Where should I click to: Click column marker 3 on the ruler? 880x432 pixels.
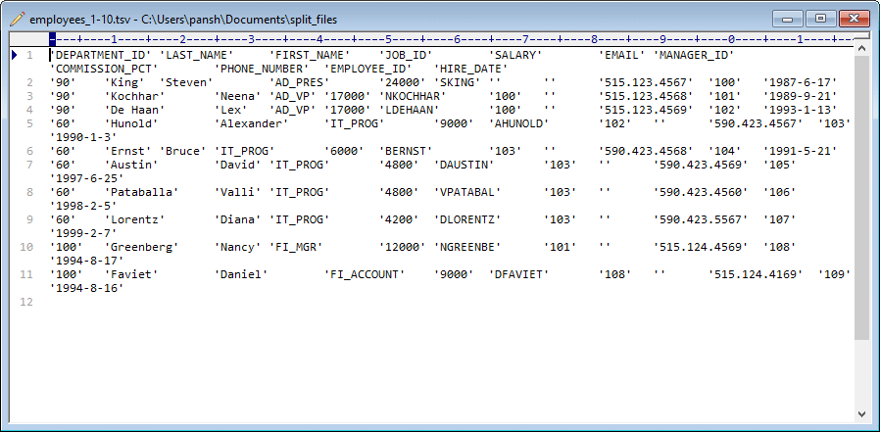pos(251,40)
